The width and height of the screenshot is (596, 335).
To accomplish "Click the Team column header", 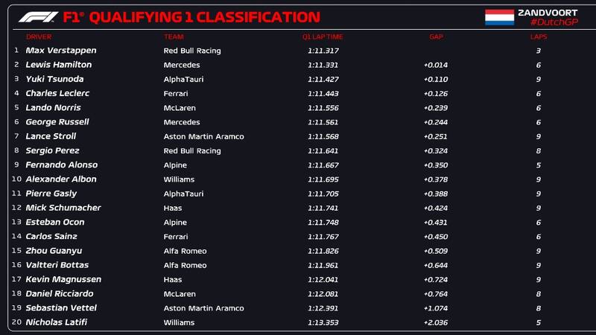I will 174,36.
